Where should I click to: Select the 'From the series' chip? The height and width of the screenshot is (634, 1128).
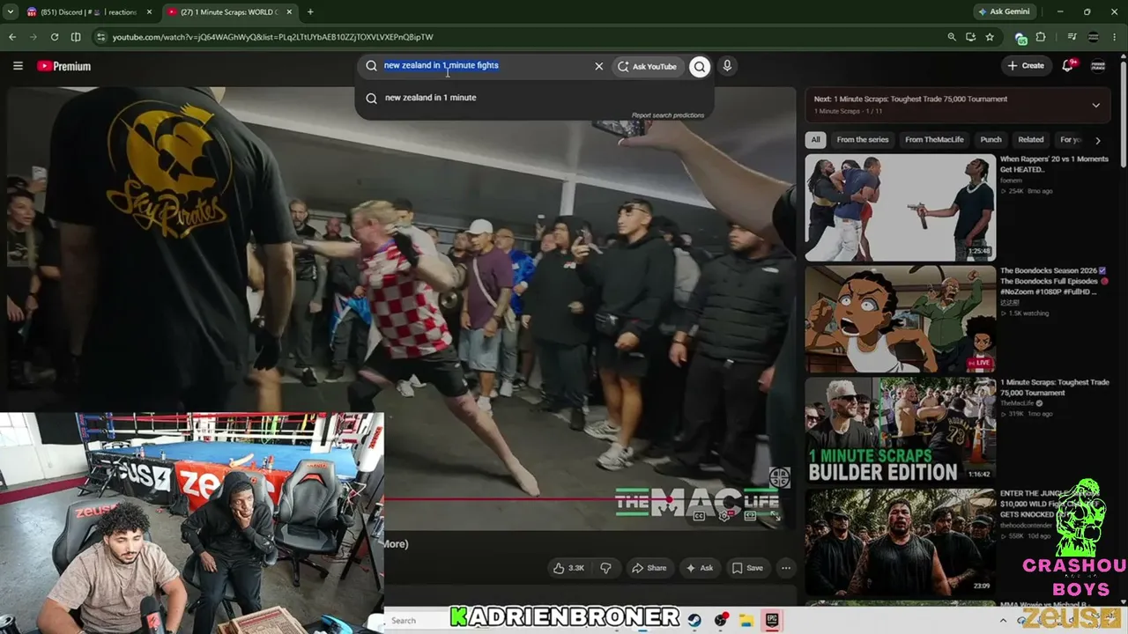pos(863,140)
